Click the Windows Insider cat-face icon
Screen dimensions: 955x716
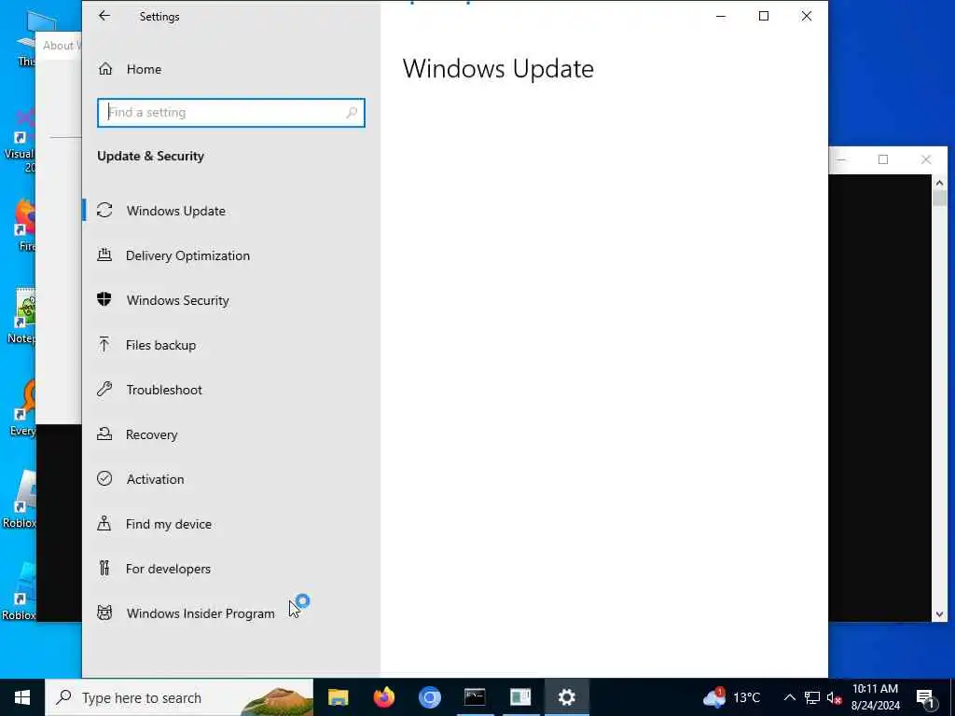click(104, 613)
